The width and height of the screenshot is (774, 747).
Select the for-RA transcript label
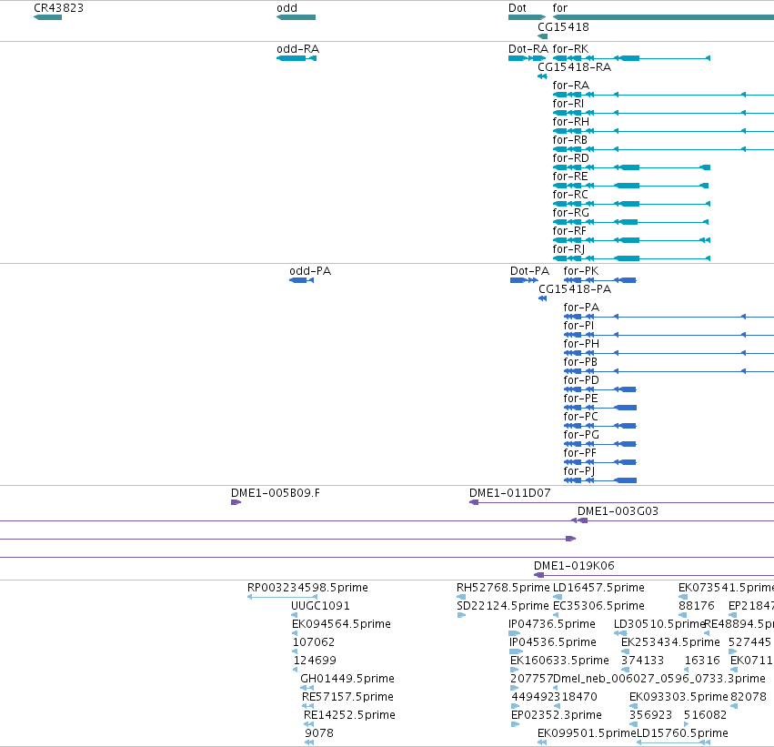(x=570, y=86)
